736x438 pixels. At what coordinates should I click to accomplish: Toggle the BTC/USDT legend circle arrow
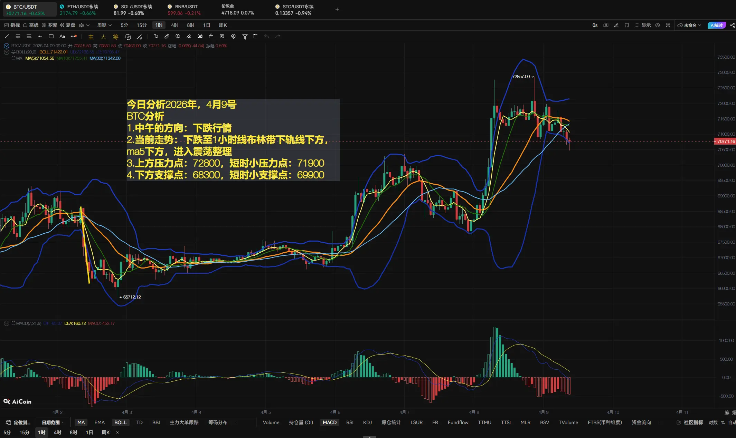click(6, 46)
